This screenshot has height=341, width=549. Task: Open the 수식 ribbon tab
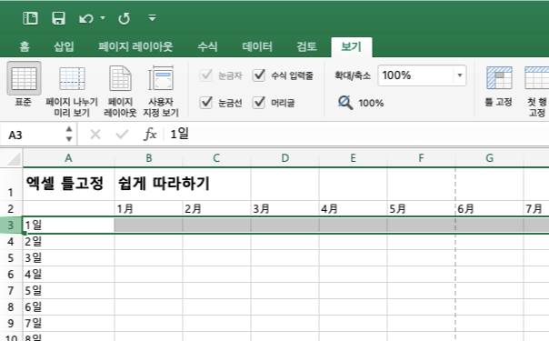tap(207, 46)
